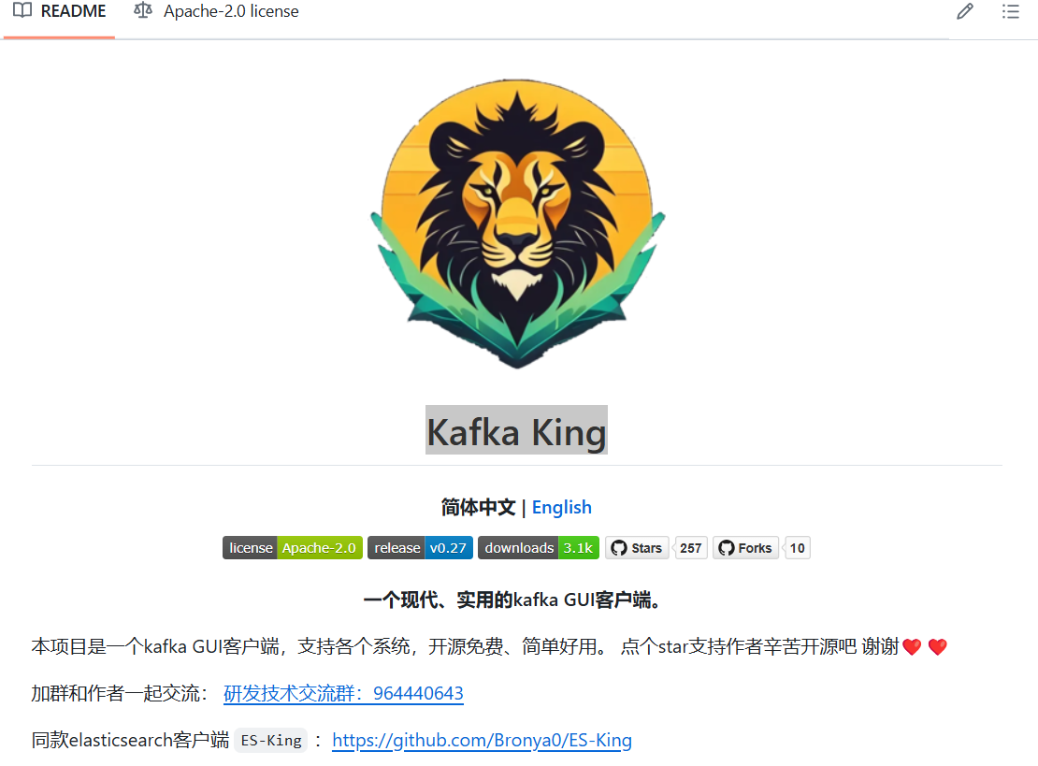Click the downloads 3.1k badge
The width and height of the screenshot is (1038, 766).
coord(539,548)
